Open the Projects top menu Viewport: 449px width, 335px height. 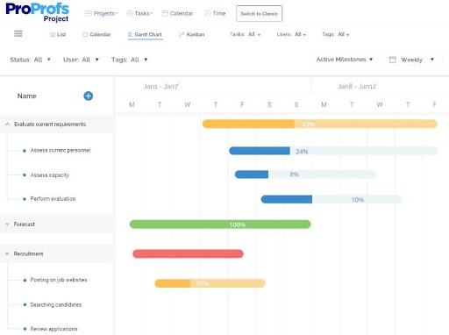click(x=101, y=13)
